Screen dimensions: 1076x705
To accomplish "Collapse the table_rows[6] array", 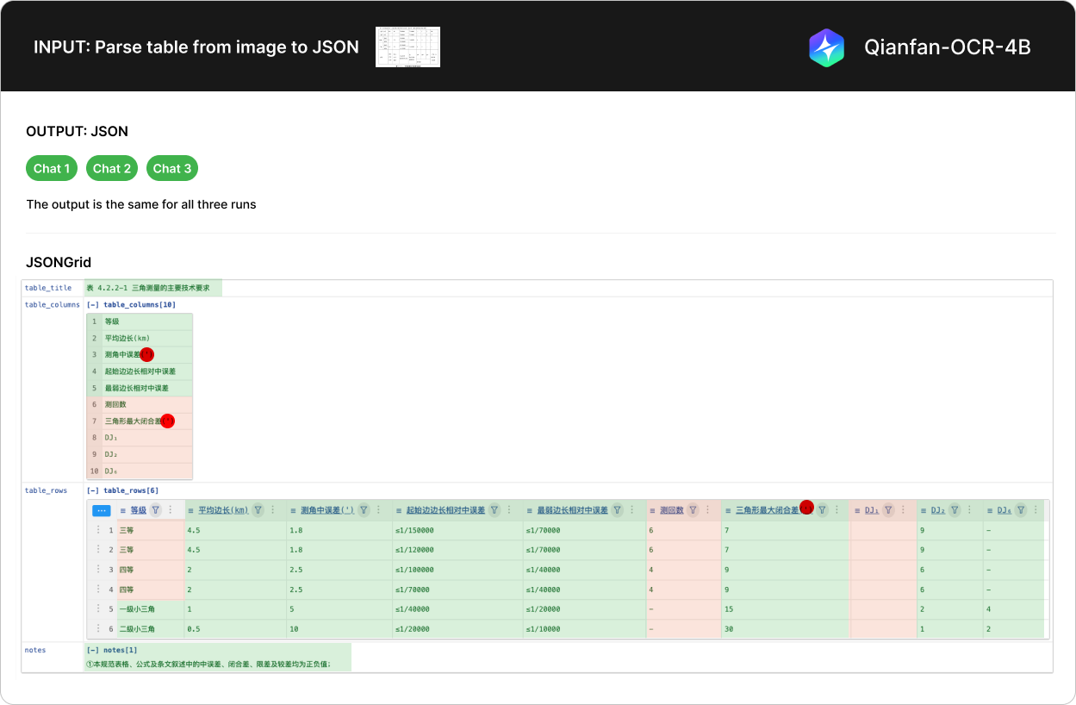I will [x=92, y=490].
